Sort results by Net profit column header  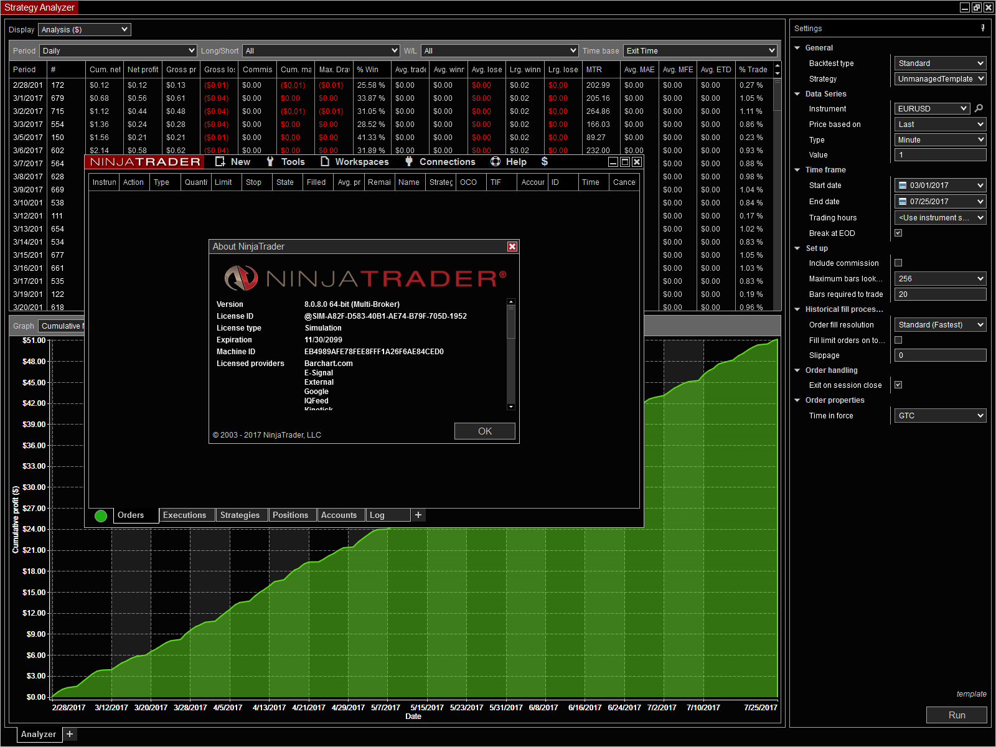click(143, 69)
